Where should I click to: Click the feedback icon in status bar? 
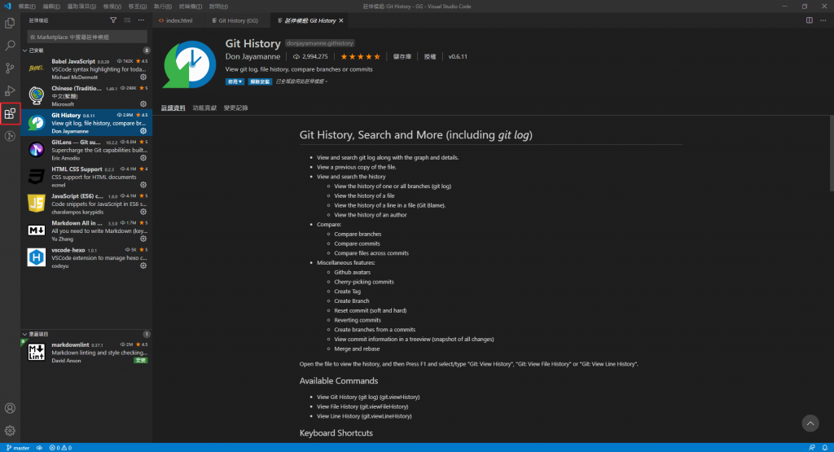[x=812, y=448]
